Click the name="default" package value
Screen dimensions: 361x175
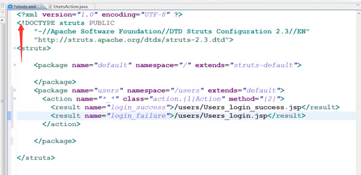tap(113, 65)
